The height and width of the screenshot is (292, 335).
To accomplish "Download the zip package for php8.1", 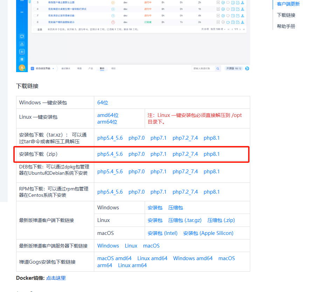I will click(212, 154).
